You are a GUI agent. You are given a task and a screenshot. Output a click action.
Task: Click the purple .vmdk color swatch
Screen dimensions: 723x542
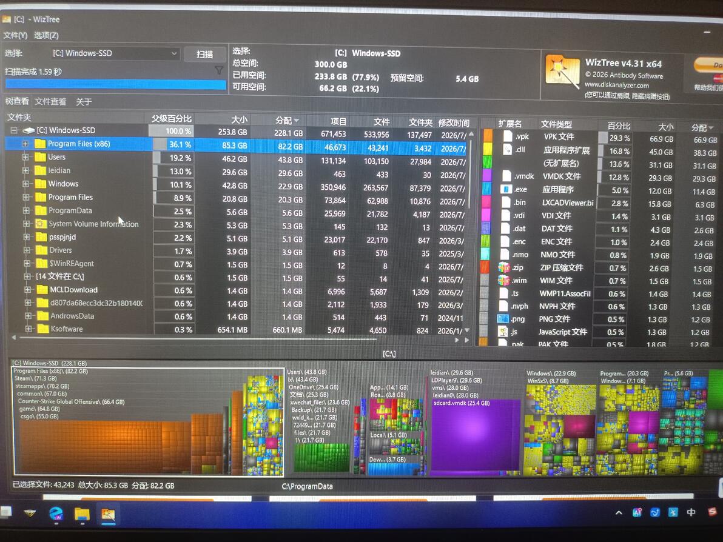[x=487, y=175]
